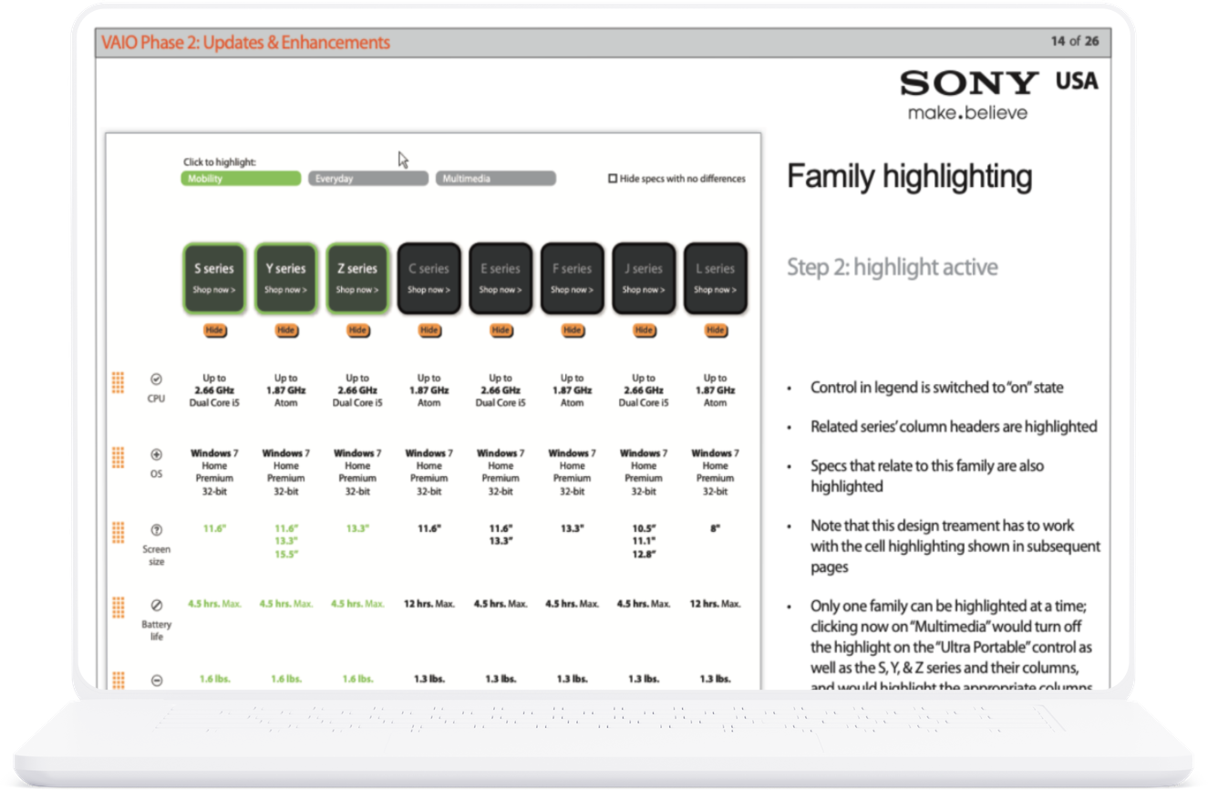Click 'Related series' column headers are highlighted' bullet
The width and height of the screenshot is (1208, 790).
[954, 427]
